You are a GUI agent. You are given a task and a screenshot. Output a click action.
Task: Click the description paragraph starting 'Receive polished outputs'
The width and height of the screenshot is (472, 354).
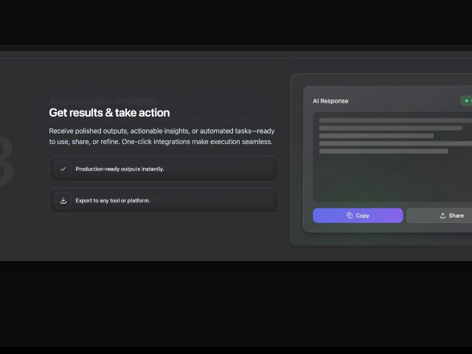162,131
